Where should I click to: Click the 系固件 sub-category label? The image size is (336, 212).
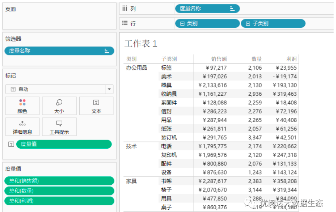(169, 103)
